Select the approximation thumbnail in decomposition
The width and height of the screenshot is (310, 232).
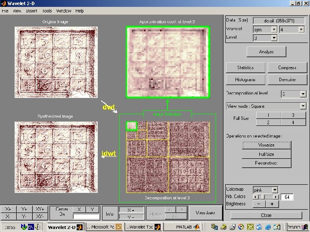131,126
